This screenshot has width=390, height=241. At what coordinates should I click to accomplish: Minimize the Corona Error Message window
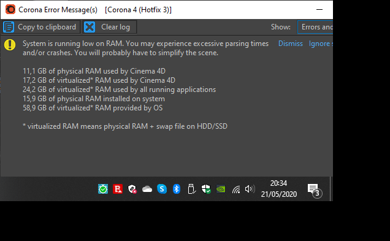319,10
